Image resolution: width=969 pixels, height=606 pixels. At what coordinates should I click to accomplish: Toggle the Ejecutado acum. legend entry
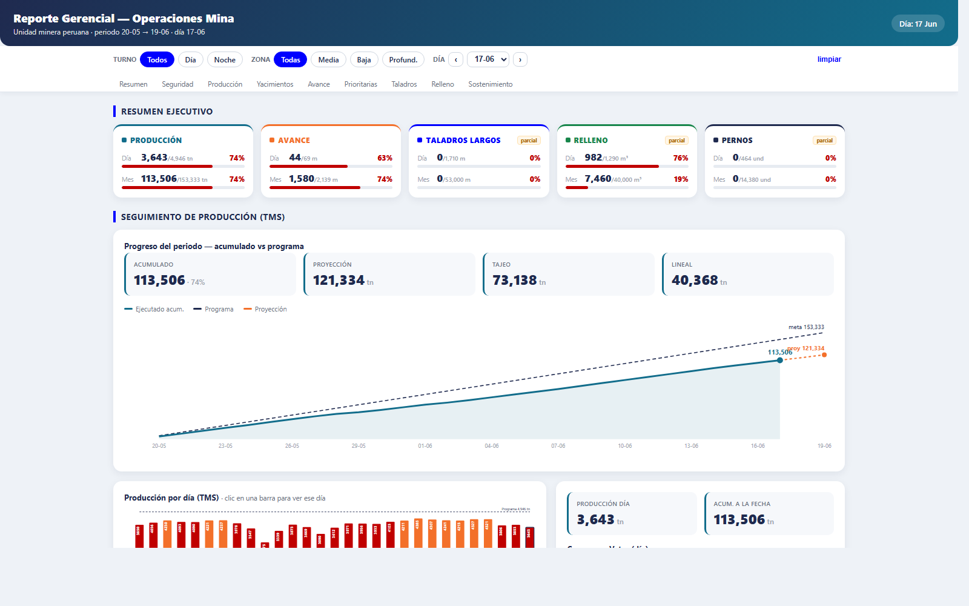pos(154,309)
